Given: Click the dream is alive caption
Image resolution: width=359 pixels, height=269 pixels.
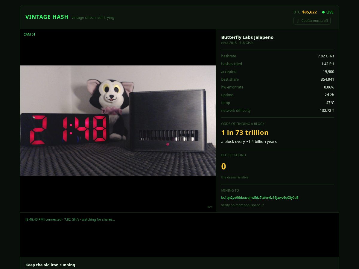Looking at the screenshot, I should pyautogui.click(x=235, y=177).
